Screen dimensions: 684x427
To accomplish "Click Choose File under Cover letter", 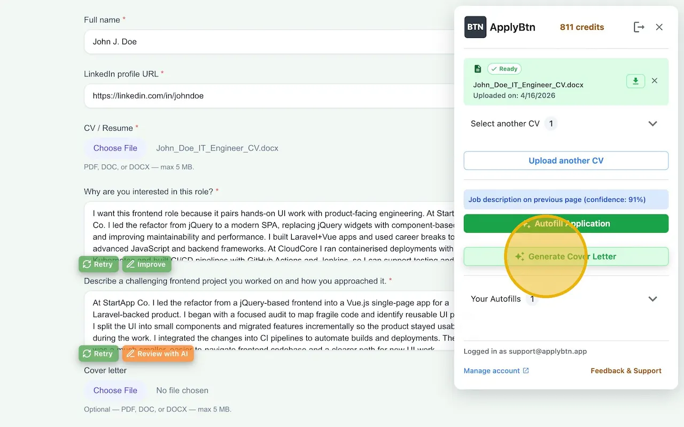I will click(115, 391).
